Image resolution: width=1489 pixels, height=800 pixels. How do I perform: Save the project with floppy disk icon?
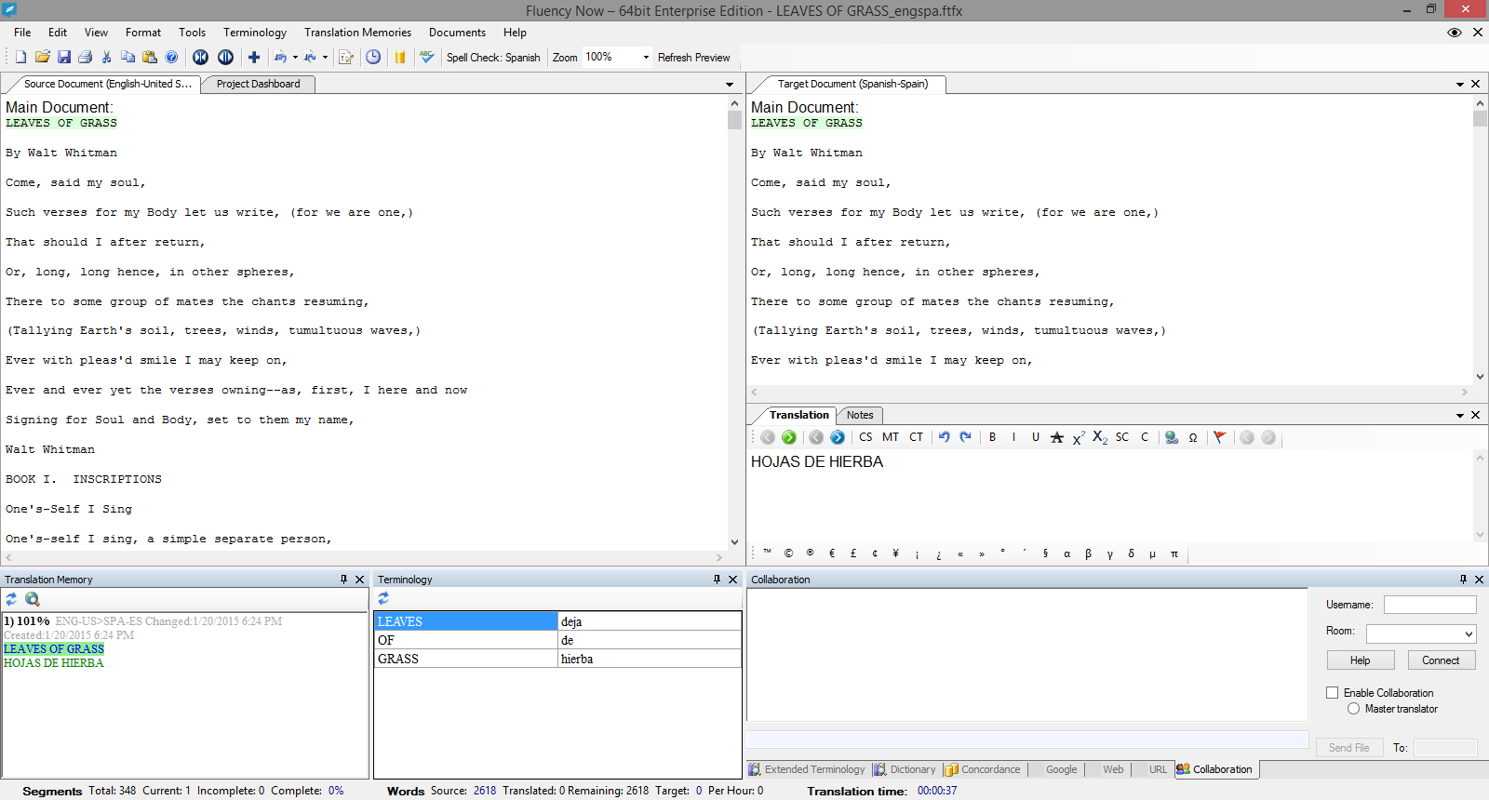(64, 57)
